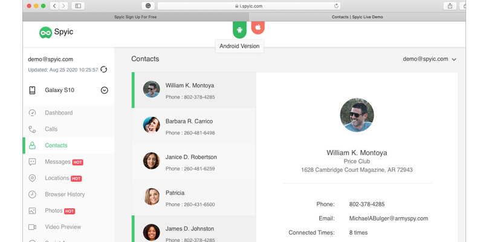Toggle the Safari sidebar button
Image resolution: width=483 pixels, height=242 pixels.
[x=78, y=6]
